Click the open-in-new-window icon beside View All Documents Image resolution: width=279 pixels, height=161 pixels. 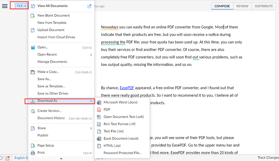pyautogui.click(x=89, y=6)
